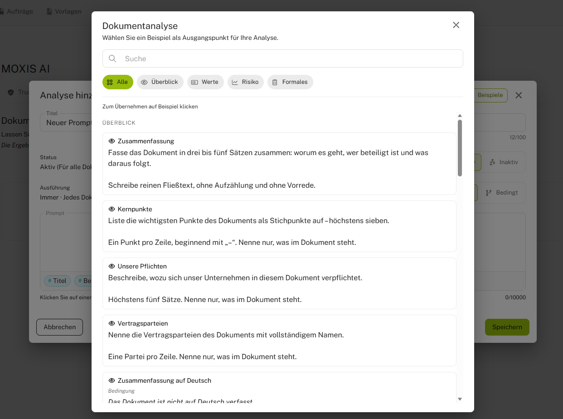Click eye icon beside Zusammenfassung auf Deutsch
Viewport: 563px width, 419px height.
tap(112, 380)
